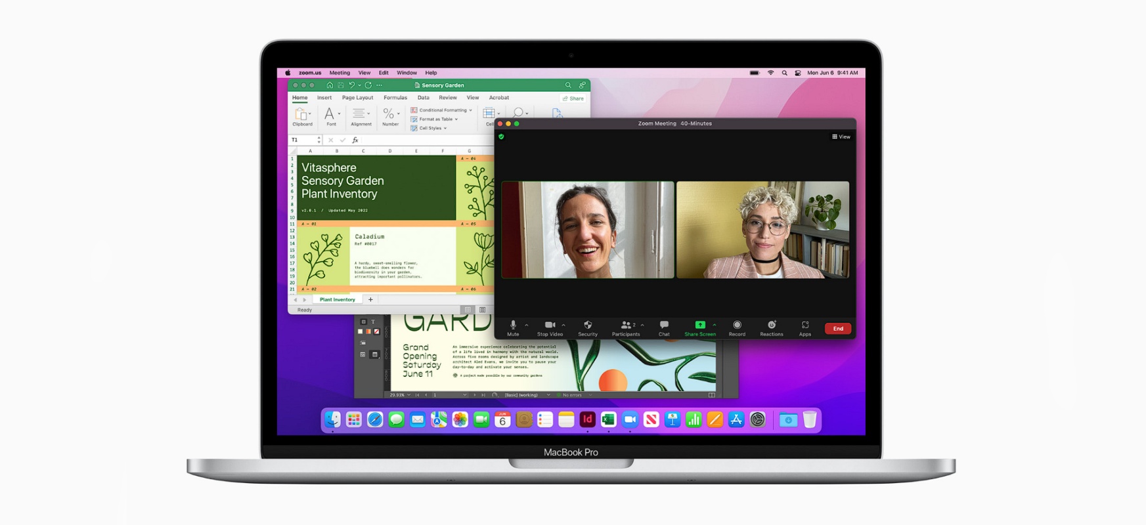
Task: Open Safari from the Dock
Action: [x=375, y=419]
